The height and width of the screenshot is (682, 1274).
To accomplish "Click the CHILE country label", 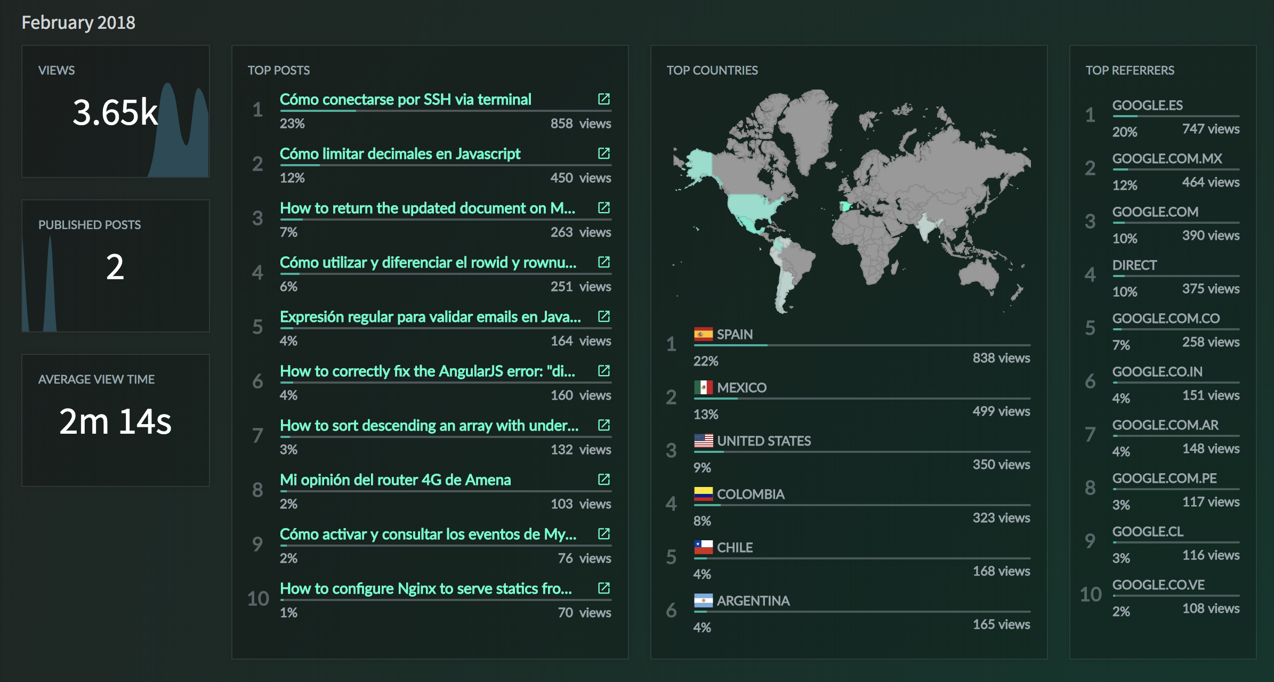I will point(735,548).
